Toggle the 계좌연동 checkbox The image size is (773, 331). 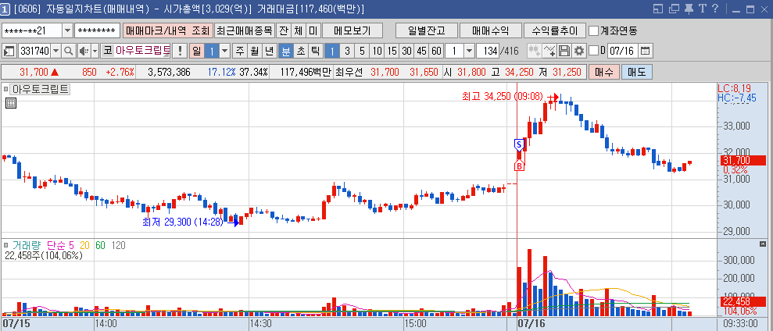[593, 31]
